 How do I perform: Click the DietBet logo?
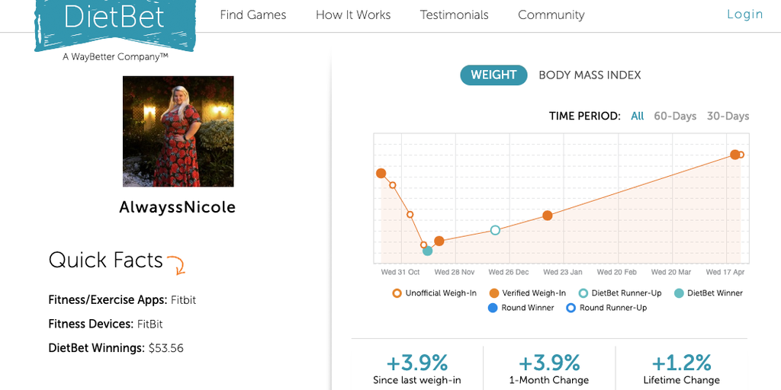[x=114, y=26]
